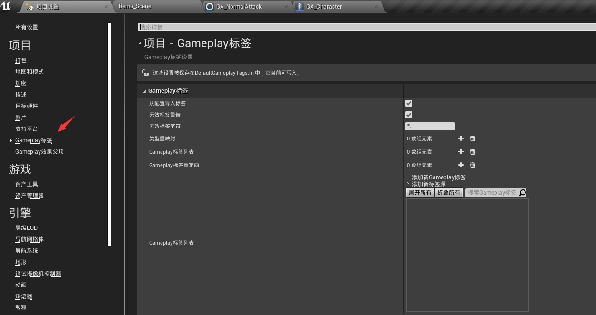
Task: Uncheck the 无效标签警告 option
Action: coord(408,114)
